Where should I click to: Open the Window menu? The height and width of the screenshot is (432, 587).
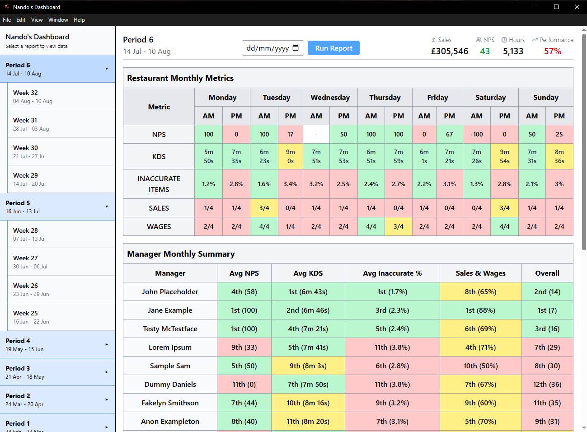[x=58, y=20]
